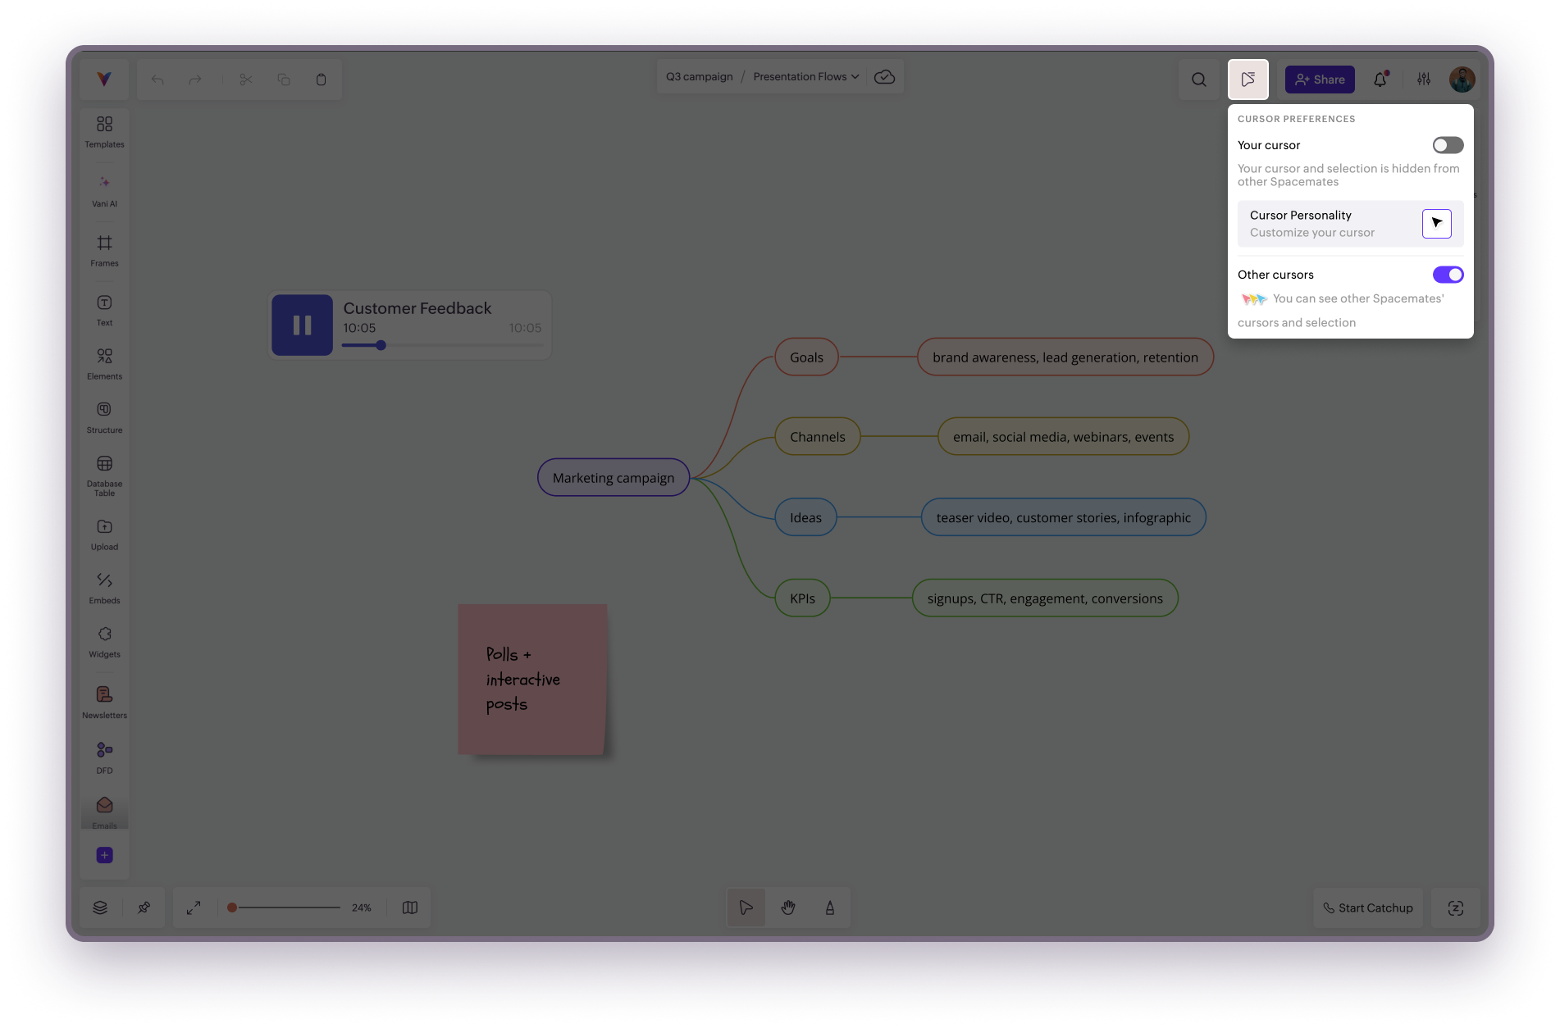Select the Text tool
This screenshot has height=1028, width=1560.
point(104,310)
